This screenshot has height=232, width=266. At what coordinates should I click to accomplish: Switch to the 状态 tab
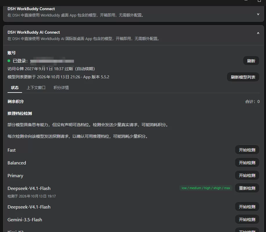[15, 88]
